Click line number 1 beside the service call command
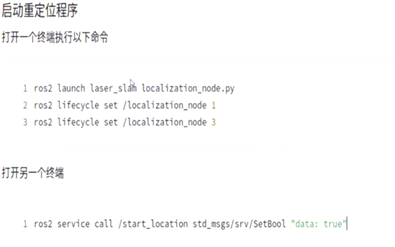Image resolution: width=395 pixels, height=247 pixels. tap(25, 224)
